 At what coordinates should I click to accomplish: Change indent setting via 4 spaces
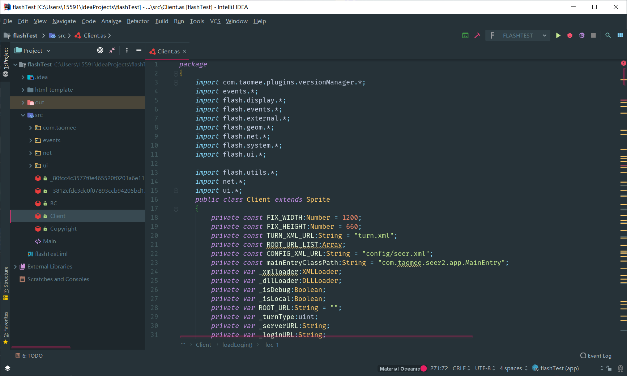[x=513, y=368]
